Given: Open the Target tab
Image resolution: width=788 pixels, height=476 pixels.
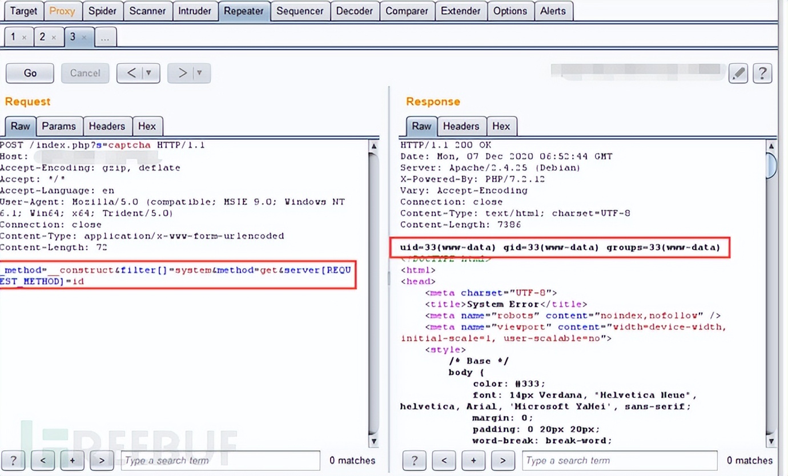Looking at the screenshot, I should tap(23, 11).
